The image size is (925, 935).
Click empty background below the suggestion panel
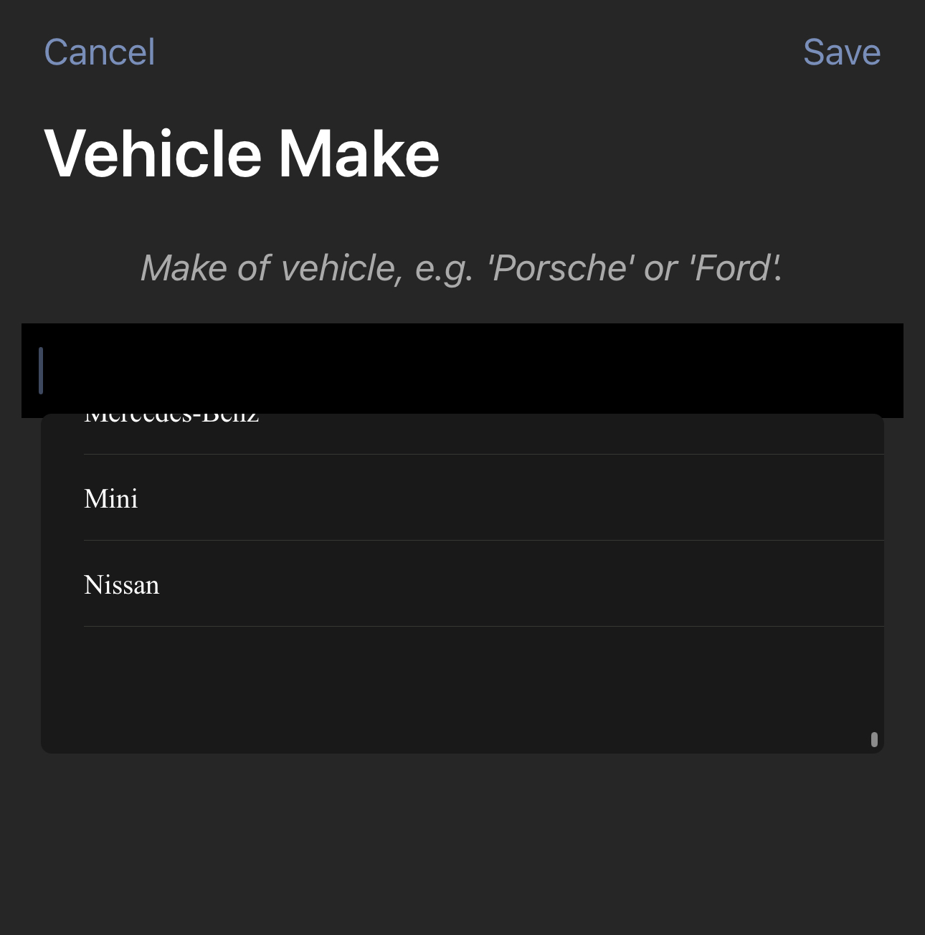(463, 844)
